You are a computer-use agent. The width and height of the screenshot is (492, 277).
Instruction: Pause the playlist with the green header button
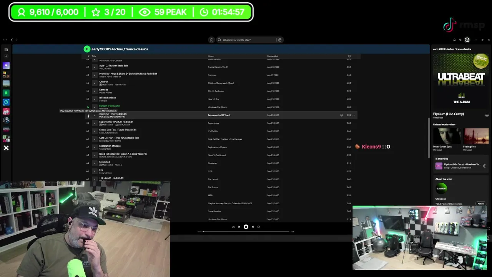(87, 49)
